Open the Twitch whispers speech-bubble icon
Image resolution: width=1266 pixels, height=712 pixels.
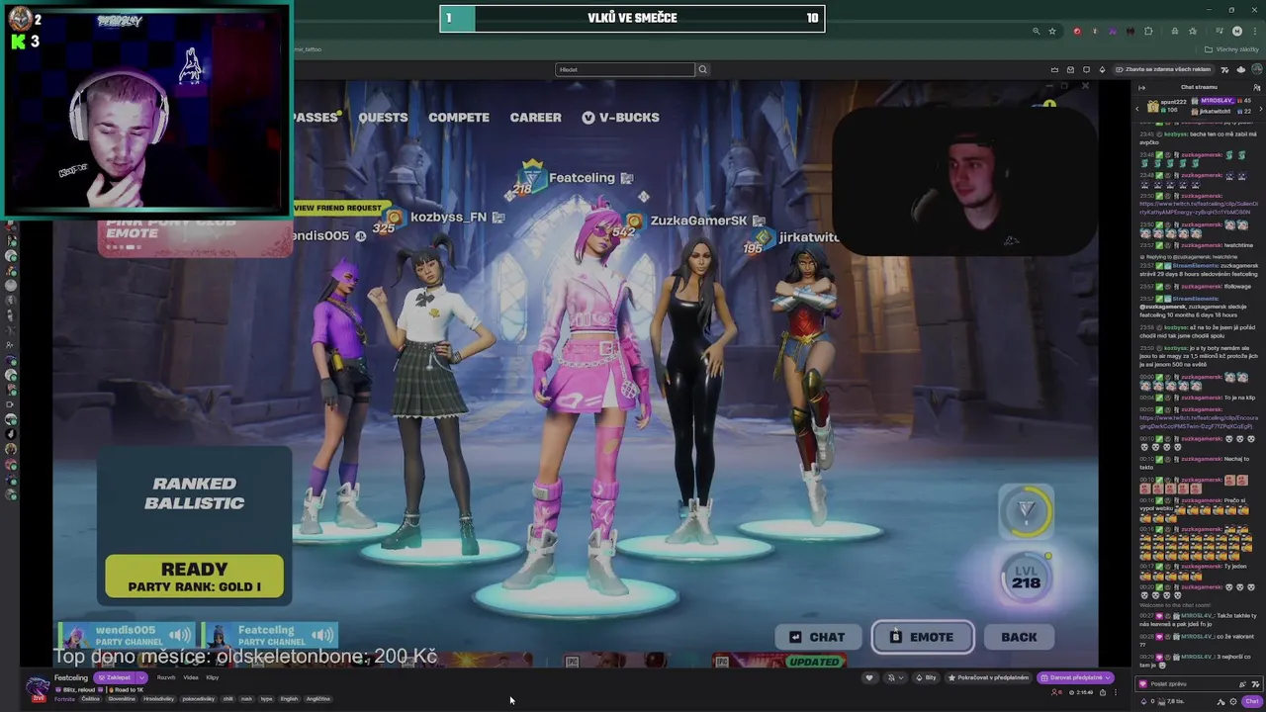tap(1086, 69)
